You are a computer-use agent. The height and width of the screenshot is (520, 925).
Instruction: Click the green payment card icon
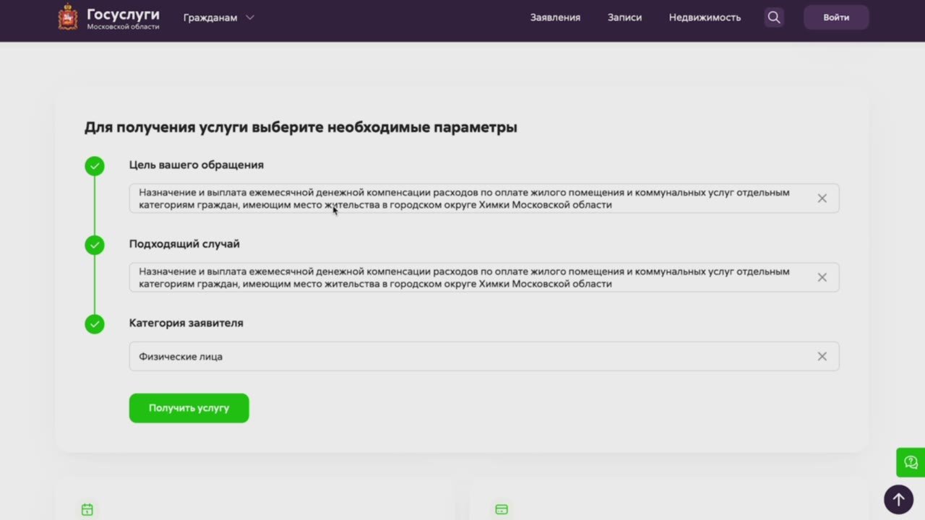coord(502,510)
